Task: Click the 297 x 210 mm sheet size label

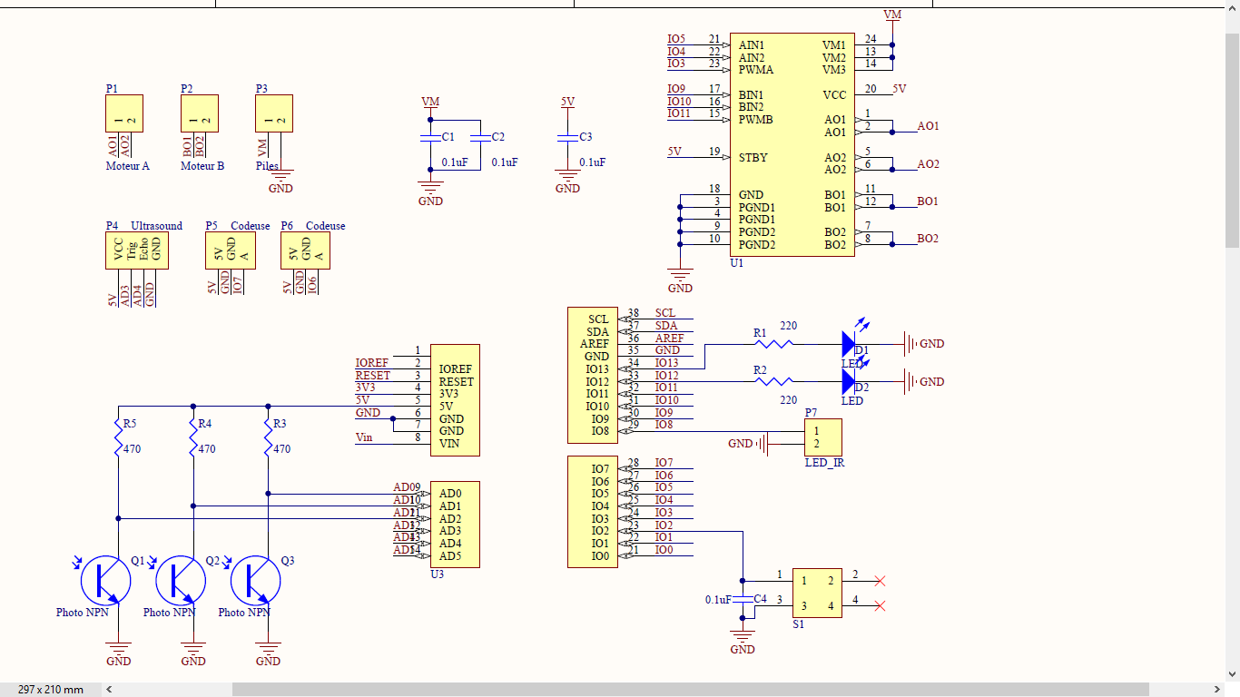Action: (51, 690)
